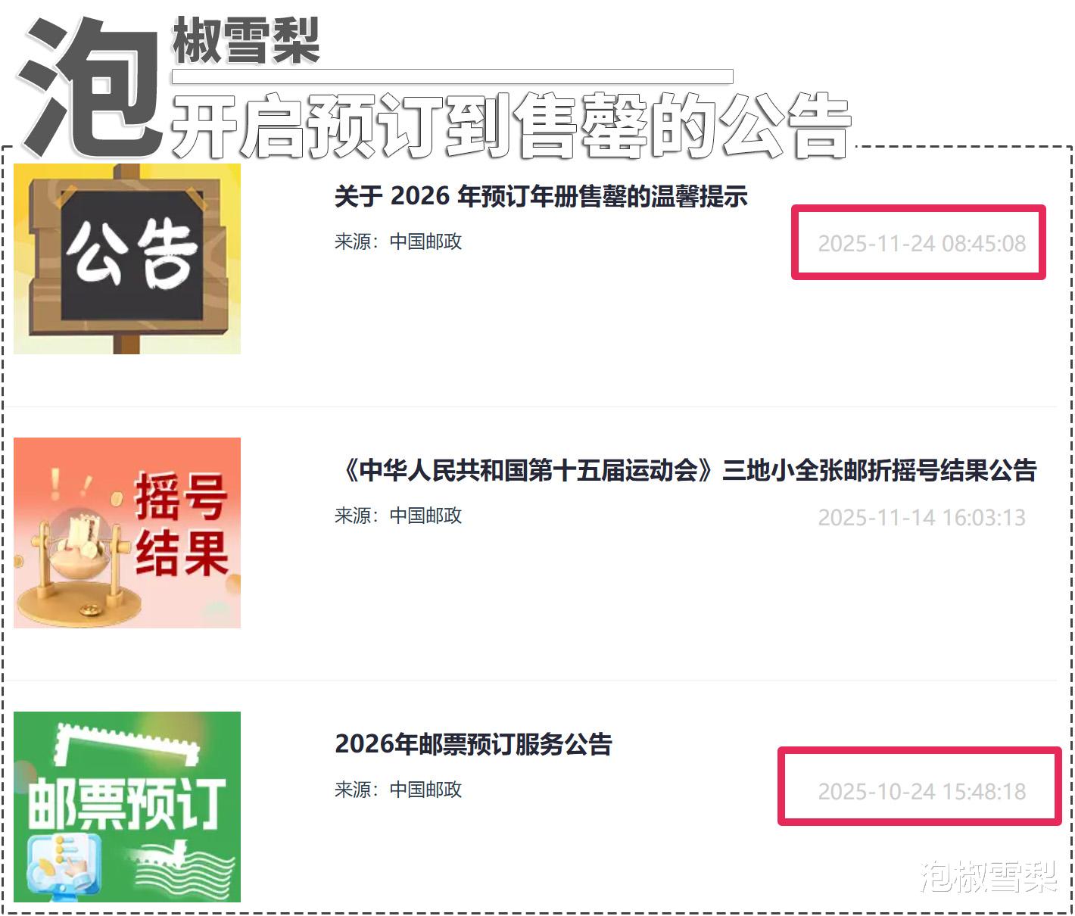
Task: Open 2026年邮票预订服务公告 article title
Action: [473, 744]
